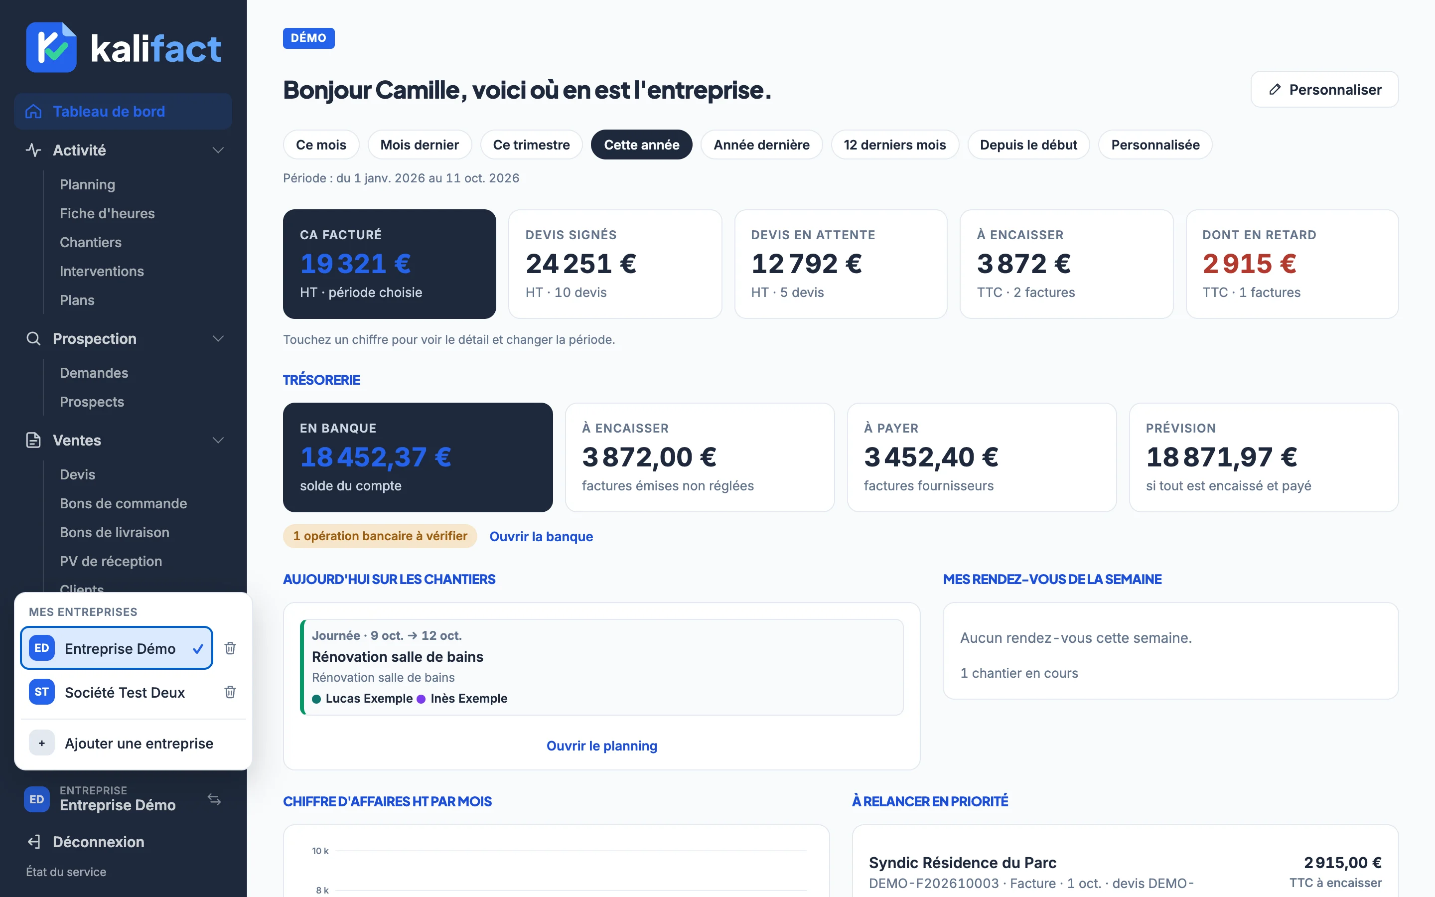This screenshot has height=897, width=1435.
Task: Switch to Société Test Deux
Action: point(117,692)
